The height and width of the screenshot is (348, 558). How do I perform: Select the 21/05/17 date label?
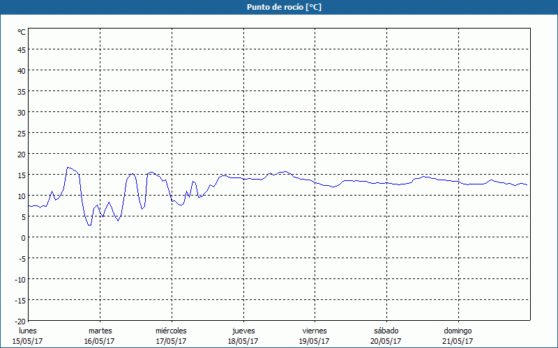pyautogui.click(x=458, y=341)
